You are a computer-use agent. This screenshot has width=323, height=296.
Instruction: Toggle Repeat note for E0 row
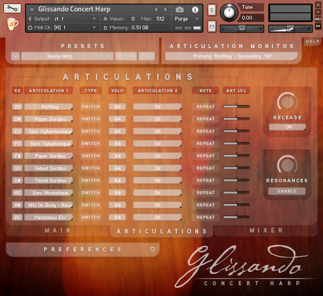[205, 131]
